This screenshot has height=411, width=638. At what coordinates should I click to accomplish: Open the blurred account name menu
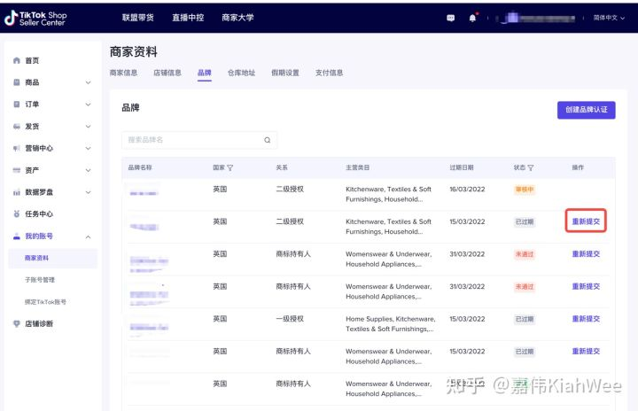[x=538, y=18]
